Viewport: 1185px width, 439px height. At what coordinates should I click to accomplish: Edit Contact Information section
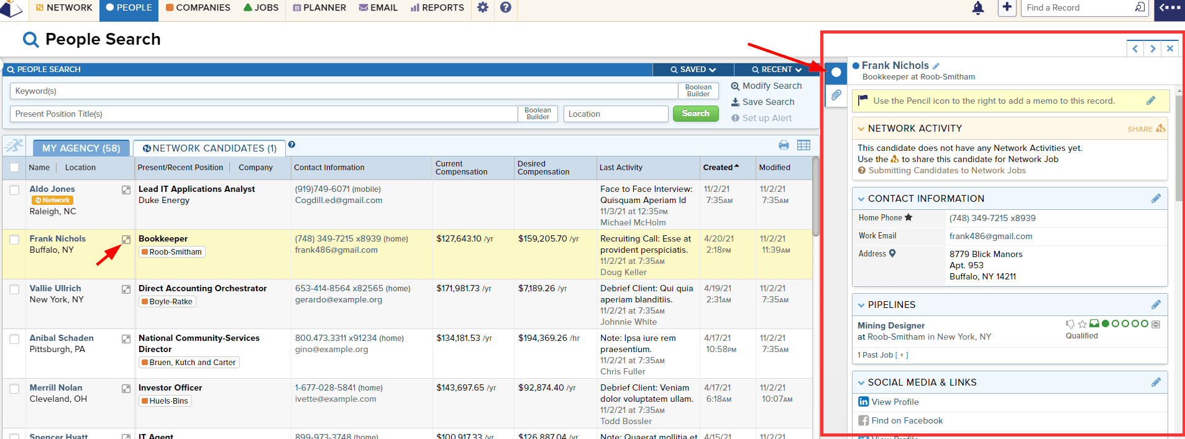[1156, 198]
